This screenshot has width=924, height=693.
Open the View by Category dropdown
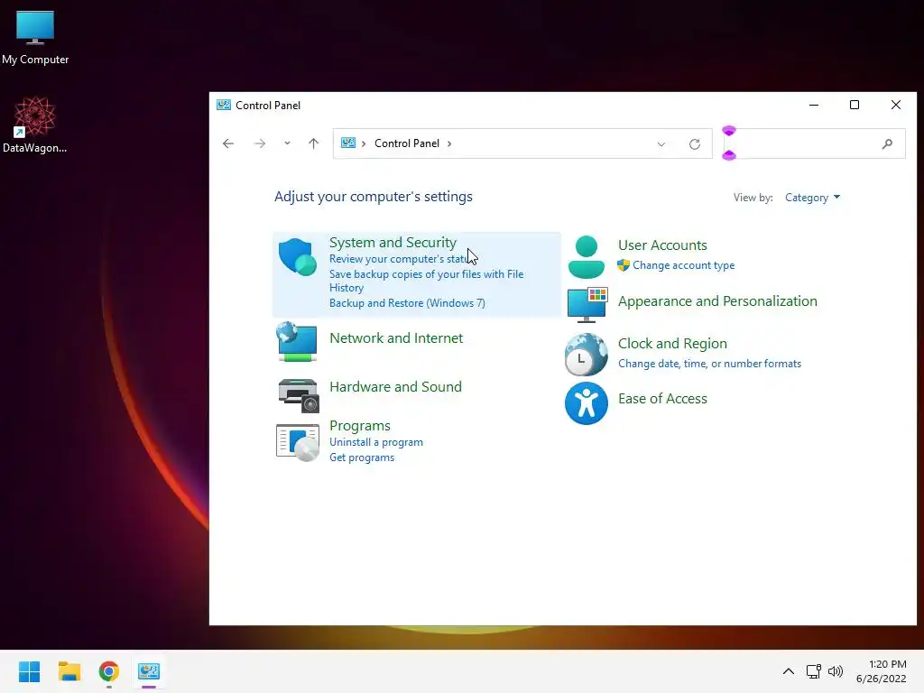(812, 198)
